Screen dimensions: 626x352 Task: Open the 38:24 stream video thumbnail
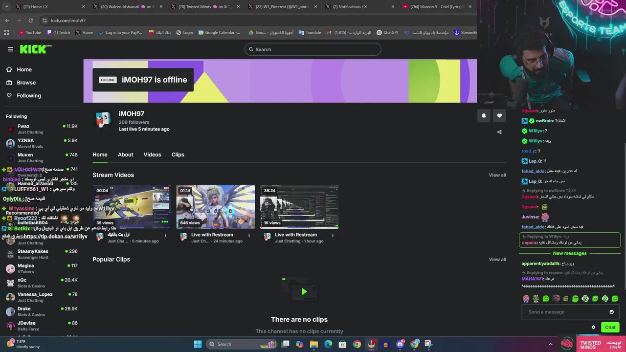(x=299, y=206)
